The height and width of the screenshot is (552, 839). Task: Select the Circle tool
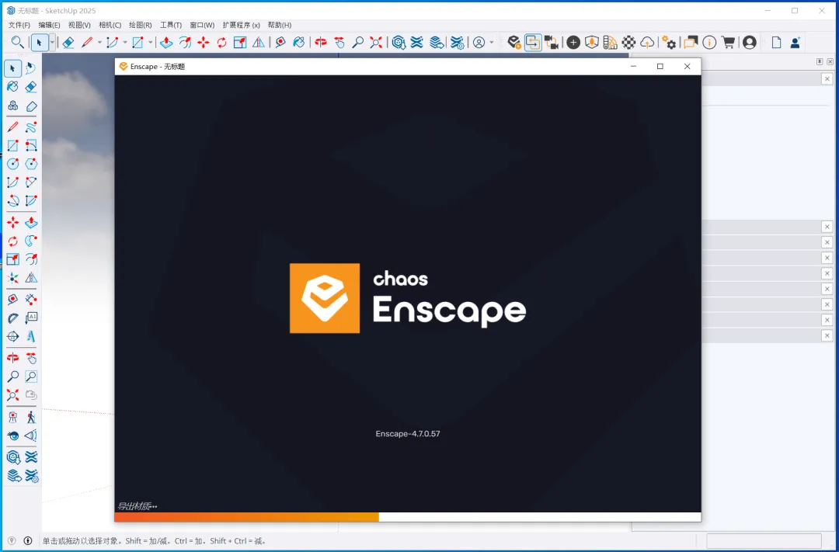(13, 164)
